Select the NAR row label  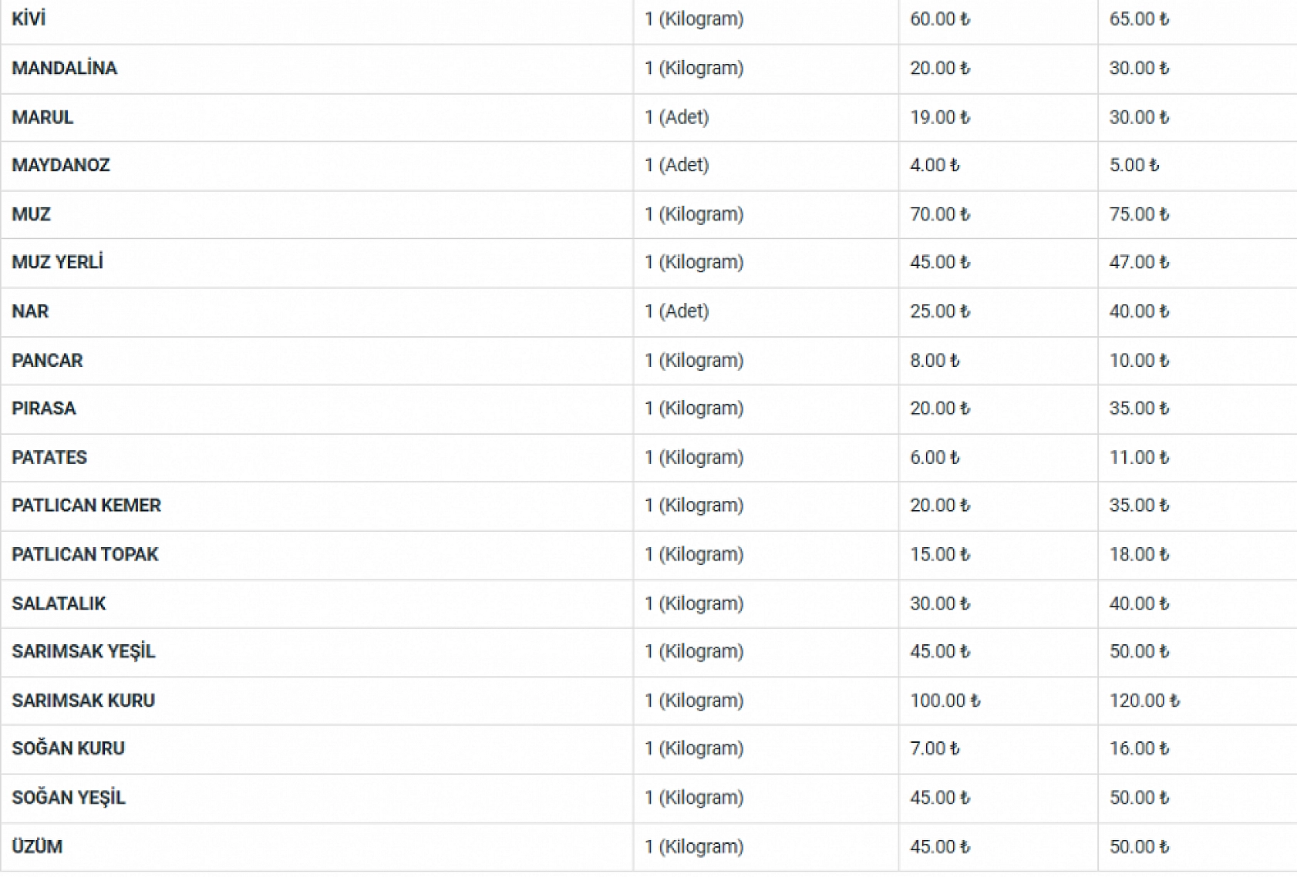(30, 311)
